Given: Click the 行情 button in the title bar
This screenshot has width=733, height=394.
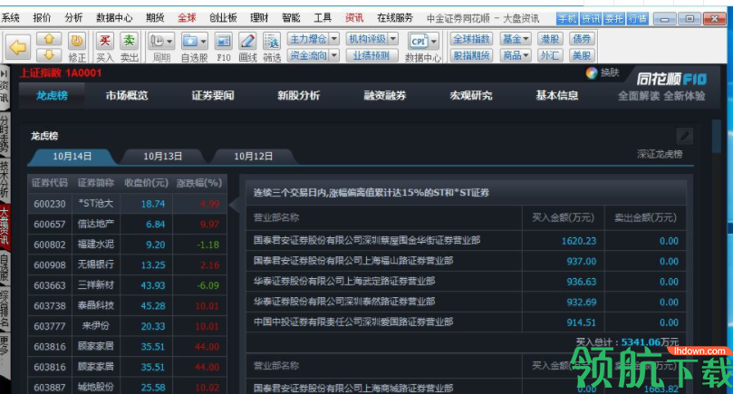Looking at the screenshot, I should [637, 19].
